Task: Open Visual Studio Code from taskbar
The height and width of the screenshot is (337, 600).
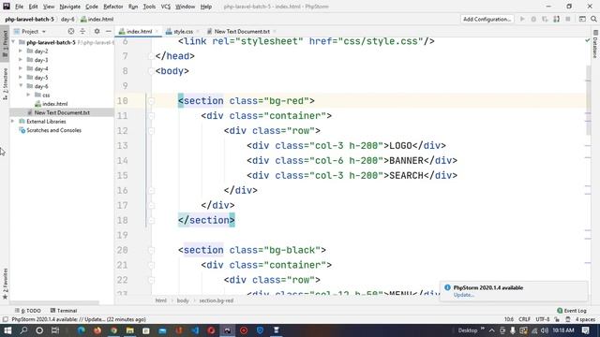Action: point(195,330)
